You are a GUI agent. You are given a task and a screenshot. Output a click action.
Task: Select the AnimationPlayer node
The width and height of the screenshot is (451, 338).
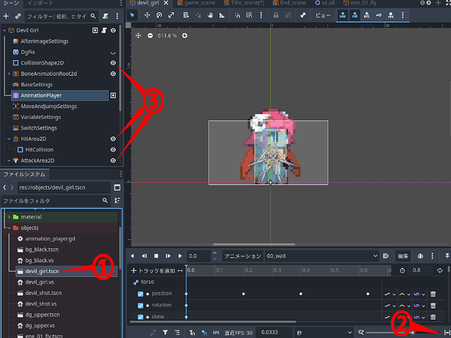coord(60,95)
